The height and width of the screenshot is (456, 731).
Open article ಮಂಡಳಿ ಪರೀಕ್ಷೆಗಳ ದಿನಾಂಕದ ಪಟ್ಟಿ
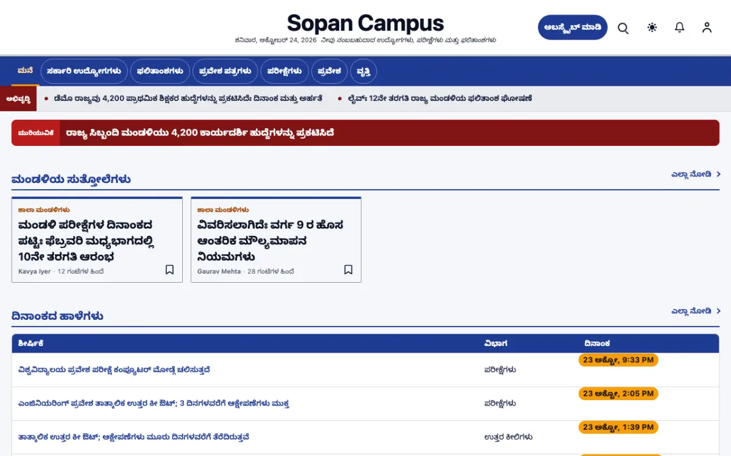tap(85, 241)
